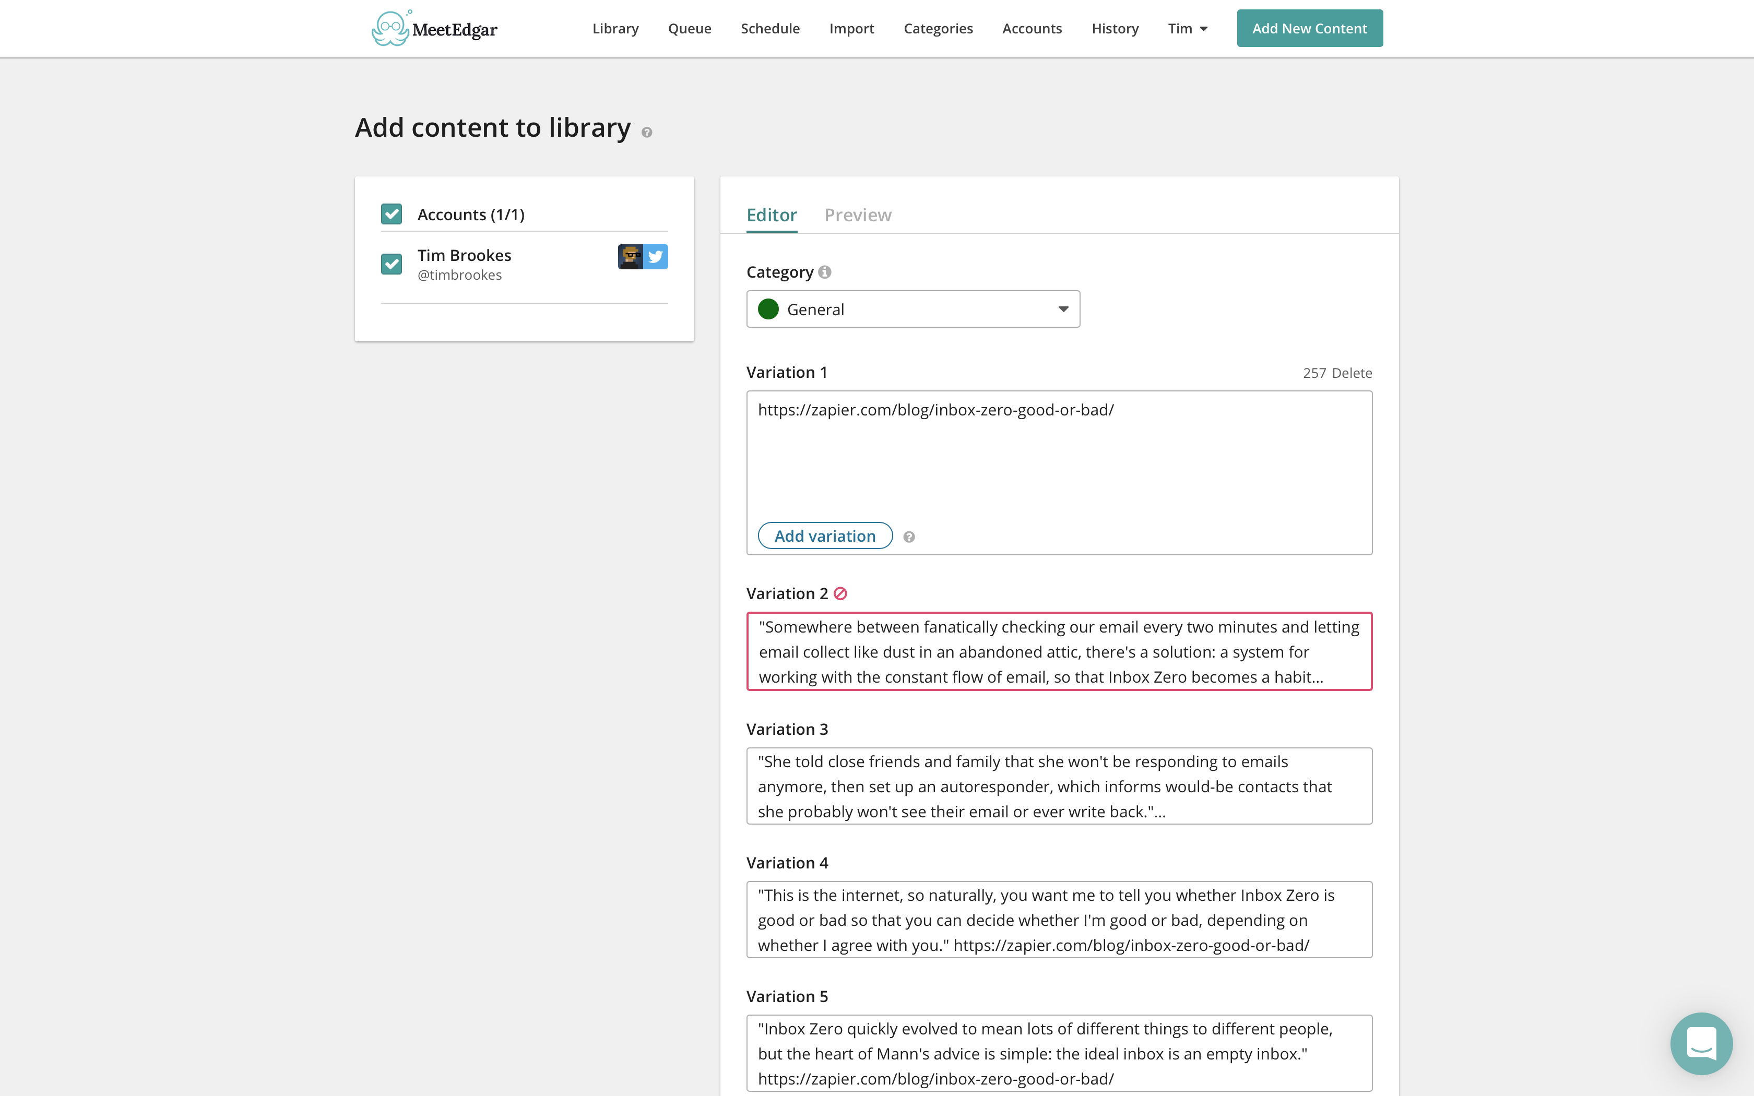Open the chat support widget
The image size is (1754, 1096).
[x=1700, y=1043]
